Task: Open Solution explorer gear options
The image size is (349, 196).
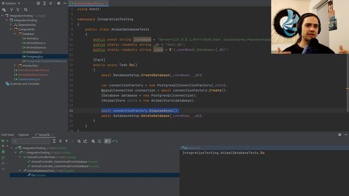Action: click(58, 3)
